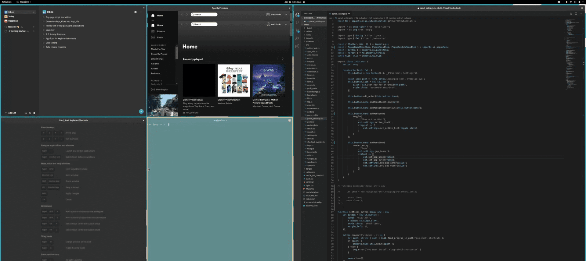Viewport: 586px width, 261px height.
Task: Click the to-do app search magnifier icon
Action: click(x=26, y=113)
